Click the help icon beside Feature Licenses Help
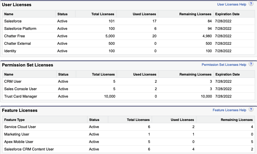The width and height of the screenshot is (257, 154). pos(251,109)
